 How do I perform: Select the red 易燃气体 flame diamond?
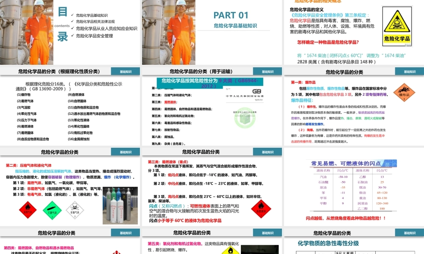[28, 210]
